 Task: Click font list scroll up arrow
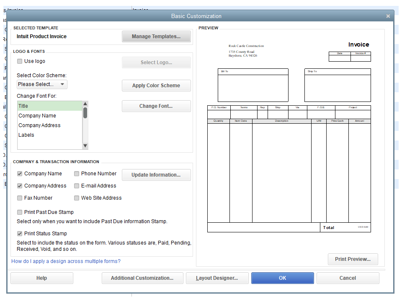coord(85,104)
